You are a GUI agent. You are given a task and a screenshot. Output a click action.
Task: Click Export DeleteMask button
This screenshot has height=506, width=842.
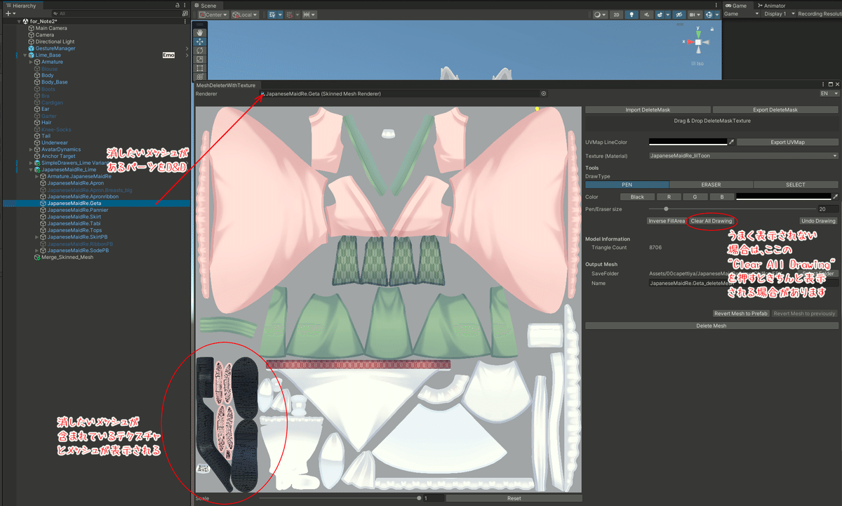(x=775, y=110)
